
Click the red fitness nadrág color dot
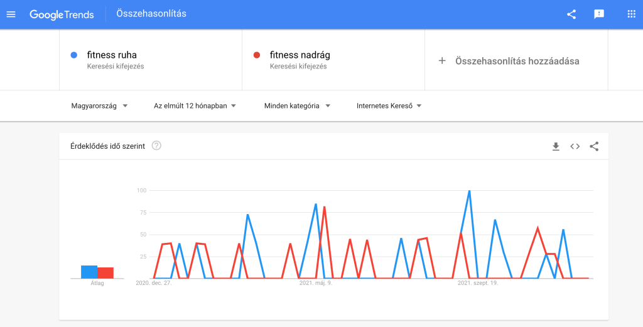[x=257, y=55]
